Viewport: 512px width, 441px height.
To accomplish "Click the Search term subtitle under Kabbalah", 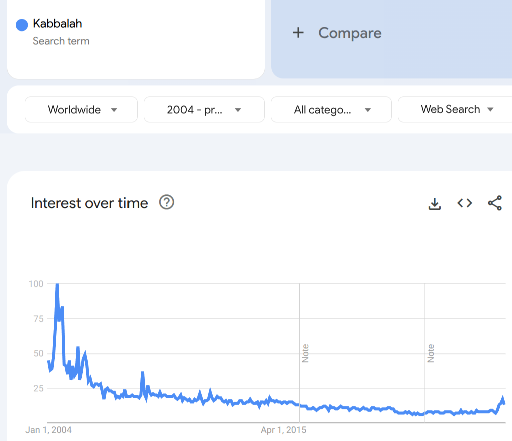I will [61, 41].
